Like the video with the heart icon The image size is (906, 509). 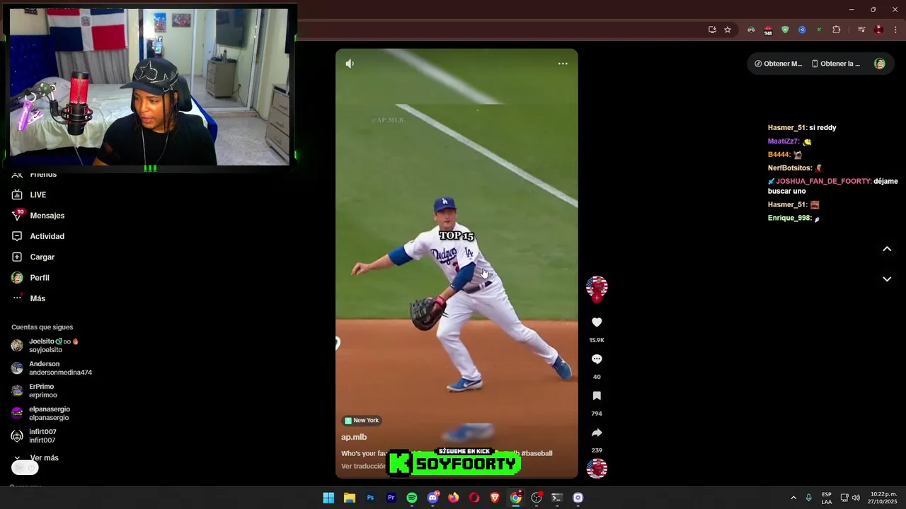point(597,322)
